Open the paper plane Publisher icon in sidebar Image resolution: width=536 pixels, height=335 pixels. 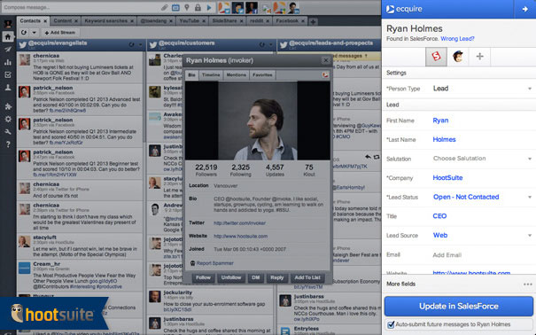[x=8, y=50]
